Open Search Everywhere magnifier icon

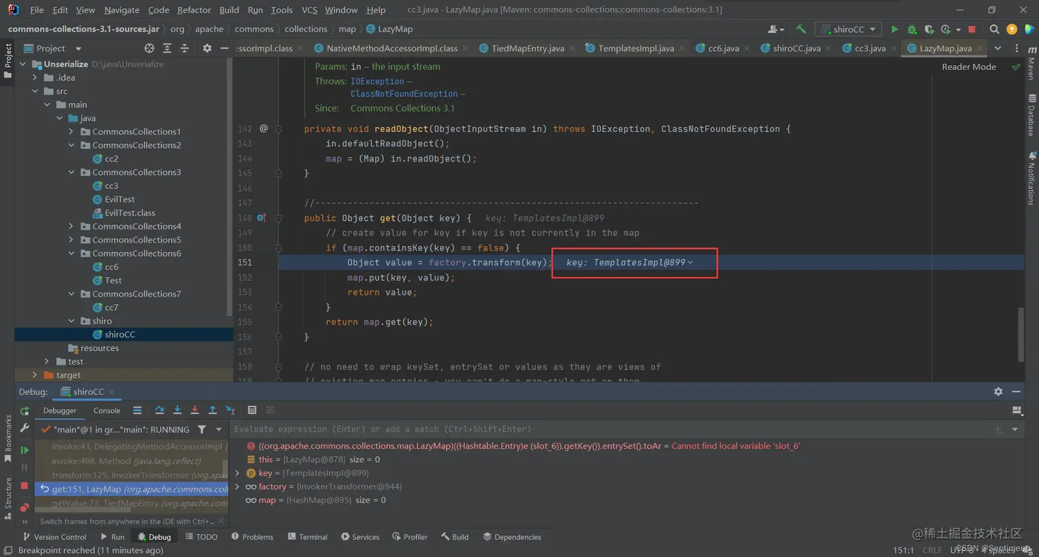point(994,30)
